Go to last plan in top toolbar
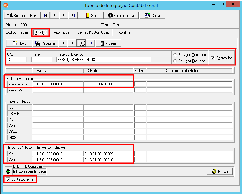The width and height of the screenshot is (242, 194). click(73, 15)
